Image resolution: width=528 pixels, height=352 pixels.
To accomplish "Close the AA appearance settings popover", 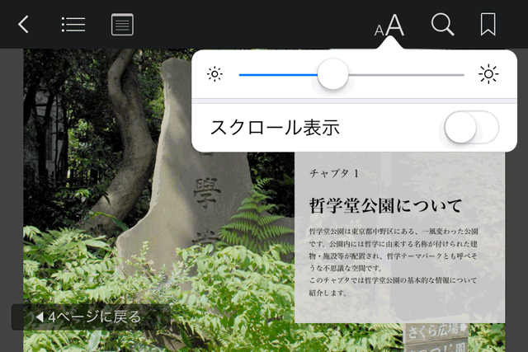I will tap(389, 25).
